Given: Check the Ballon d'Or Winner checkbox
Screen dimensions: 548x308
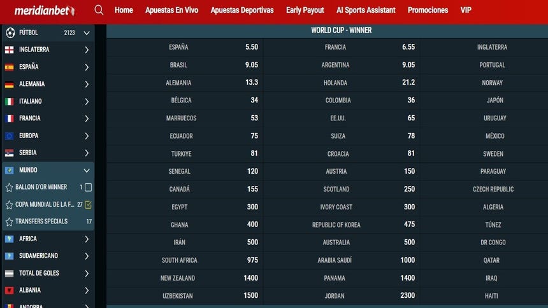Looking at the screenshot, I should pyautogui.click(x=88, y=188).
